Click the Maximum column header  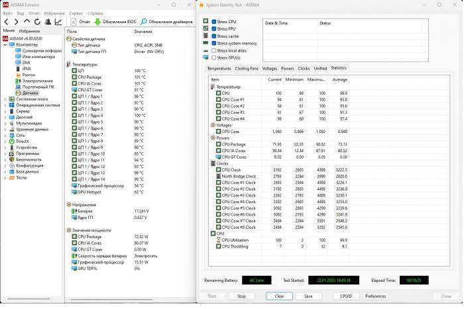click(316, 80)
